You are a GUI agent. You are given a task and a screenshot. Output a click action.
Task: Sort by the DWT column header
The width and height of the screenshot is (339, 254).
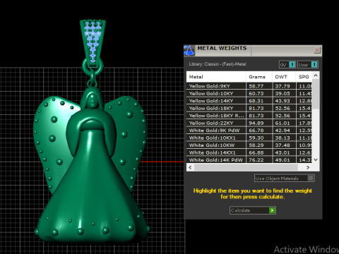[284, 77]
